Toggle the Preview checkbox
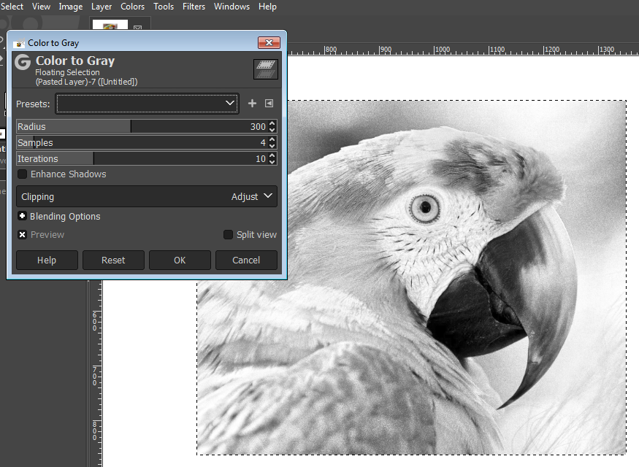The width and height of the screenshot is (639, 467). point(23,235)
